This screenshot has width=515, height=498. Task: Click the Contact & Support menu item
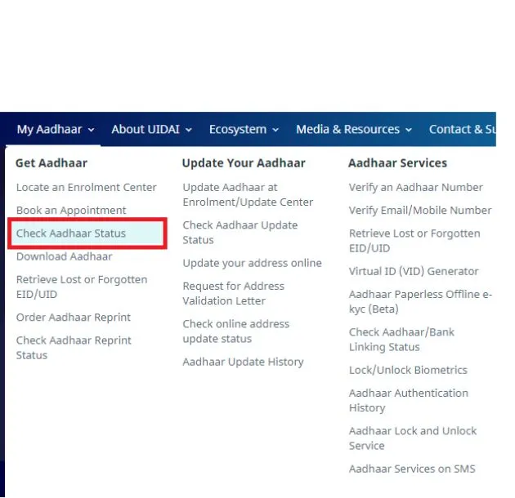click(462, 129)
